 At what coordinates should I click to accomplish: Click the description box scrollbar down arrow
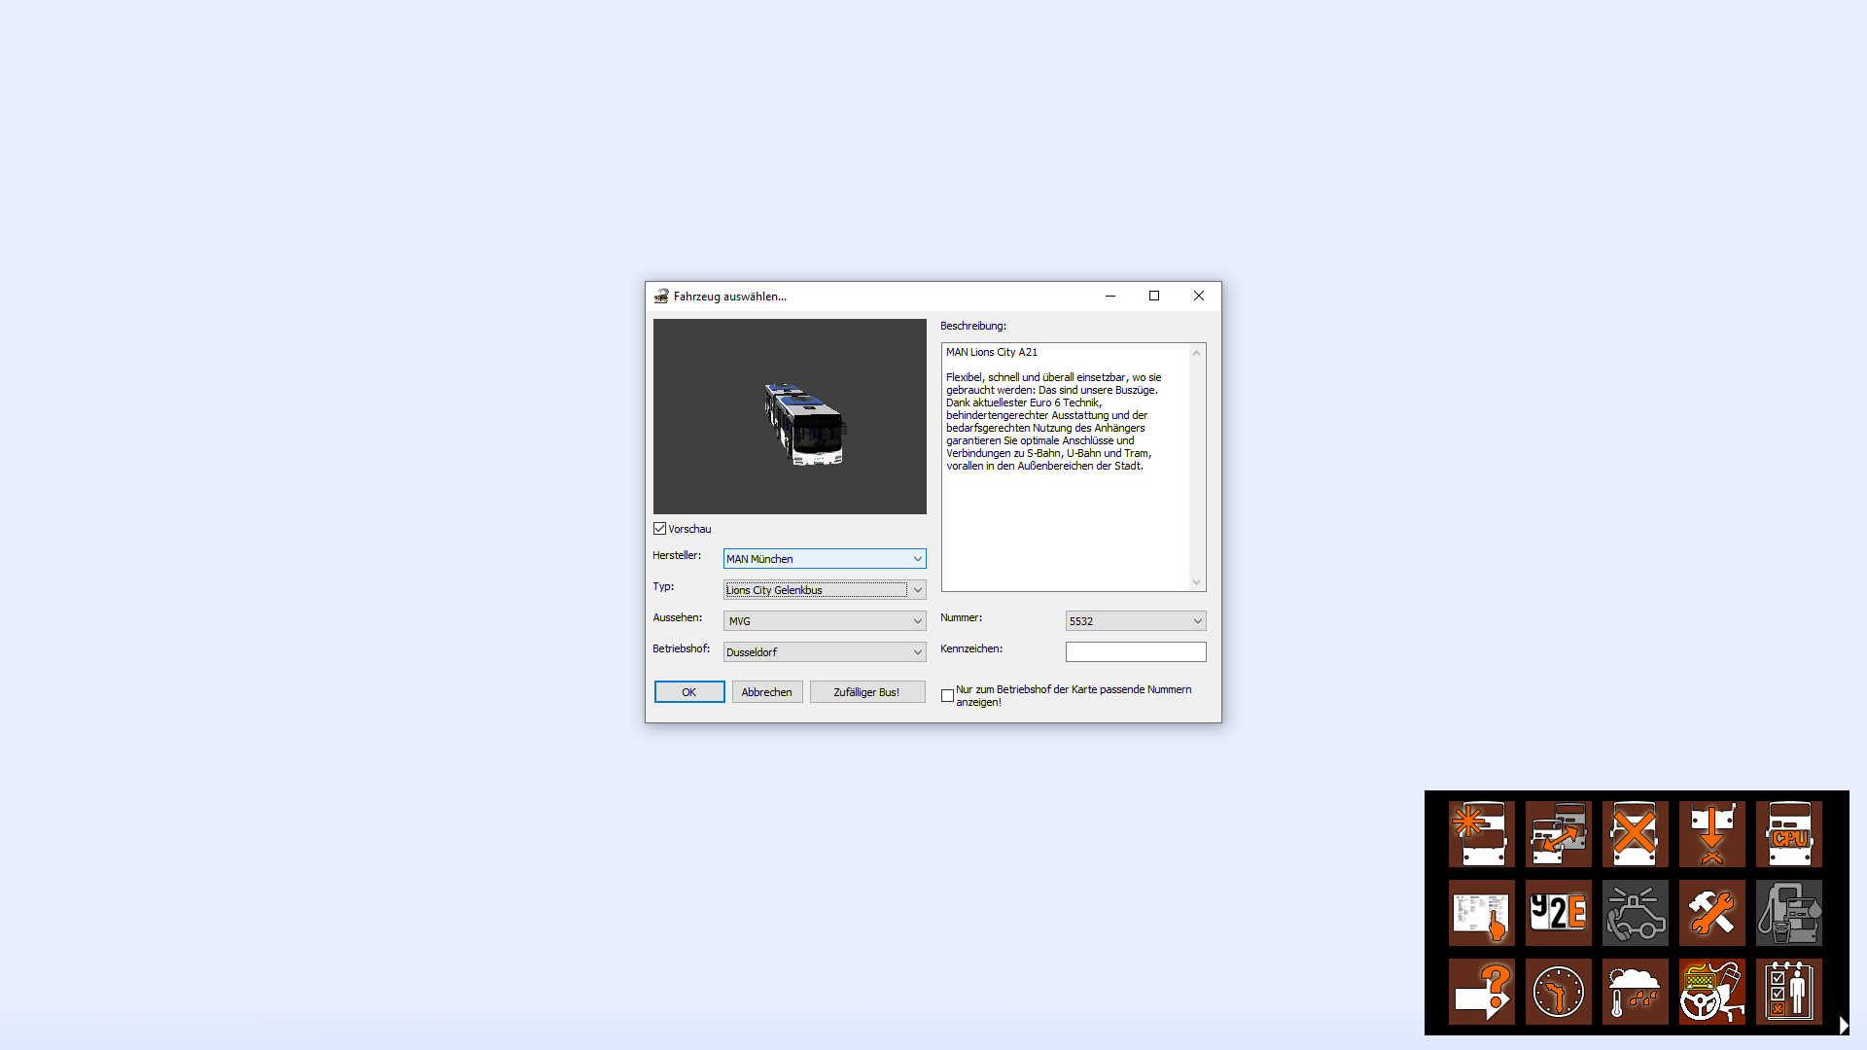tap(1197, 582)
